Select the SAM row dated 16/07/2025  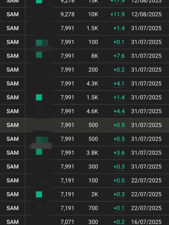(x=84, y=221)
